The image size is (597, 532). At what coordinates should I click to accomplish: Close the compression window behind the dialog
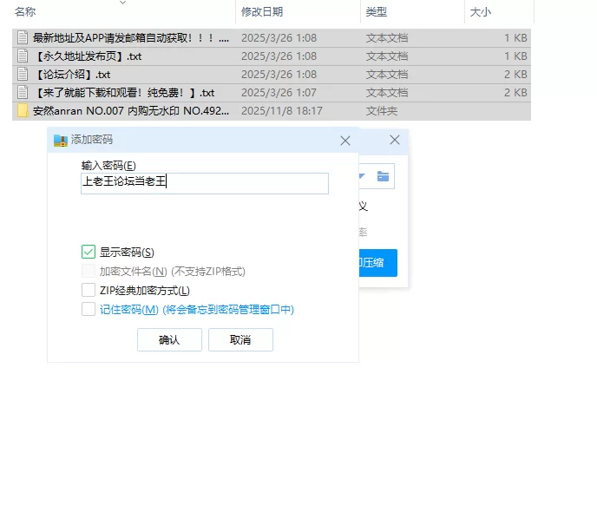point(395,141)
